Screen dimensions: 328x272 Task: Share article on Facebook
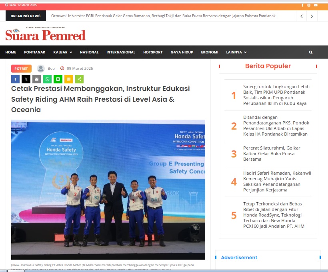pos(15,79)
